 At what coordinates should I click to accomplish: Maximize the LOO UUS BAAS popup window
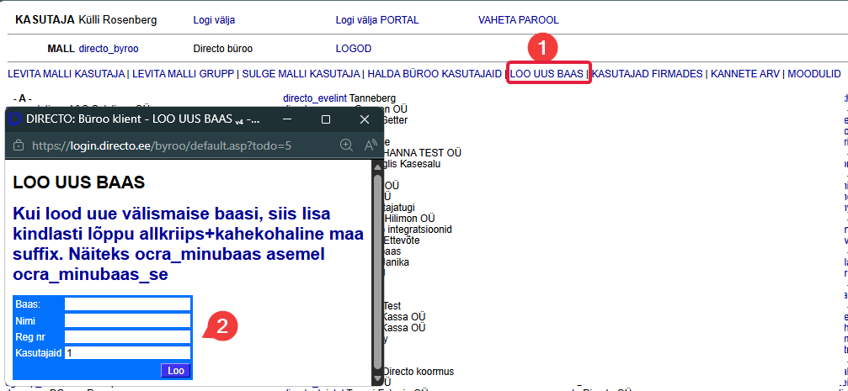point(326,119)
